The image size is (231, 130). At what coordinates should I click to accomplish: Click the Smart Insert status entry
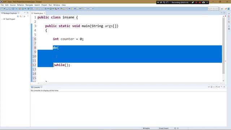pos(164,128)
